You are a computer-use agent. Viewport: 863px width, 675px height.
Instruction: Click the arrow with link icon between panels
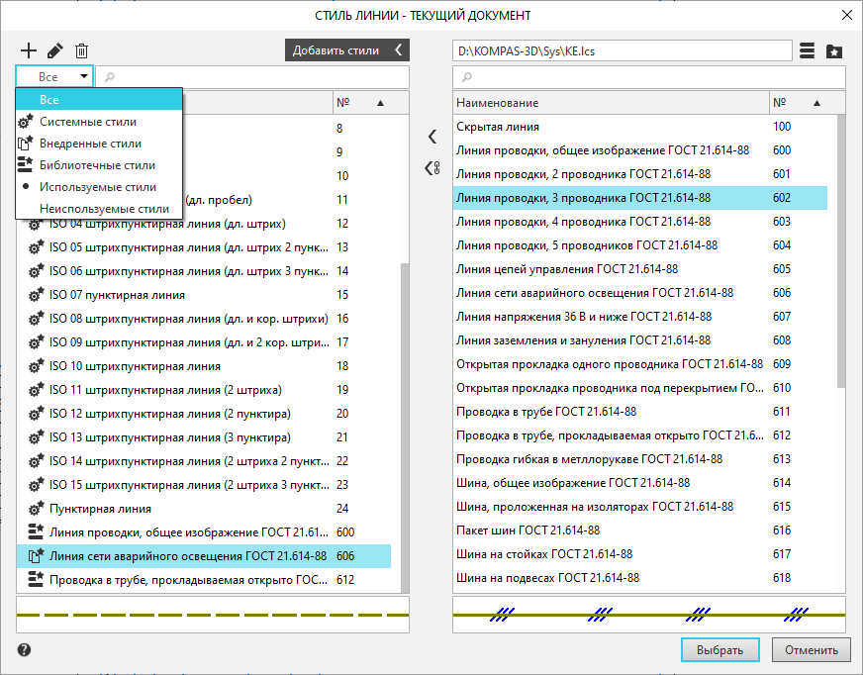431,168
